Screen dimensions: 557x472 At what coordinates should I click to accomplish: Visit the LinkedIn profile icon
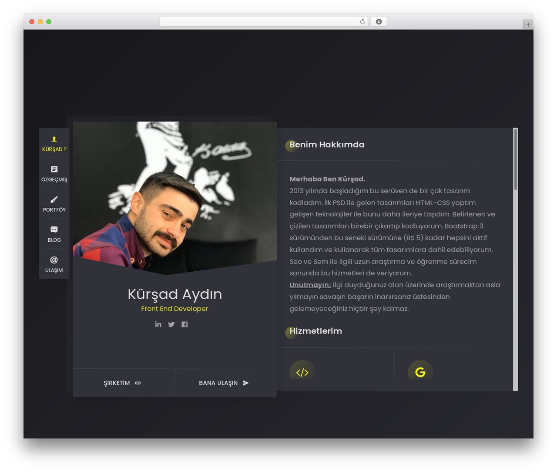click(158, 324)
